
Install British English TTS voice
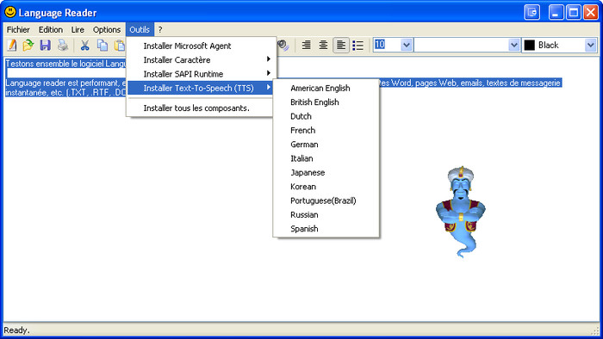coord(326,102)
